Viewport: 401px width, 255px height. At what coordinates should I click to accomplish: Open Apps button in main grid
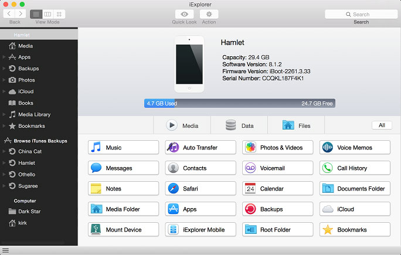click(x=200, y=209)
